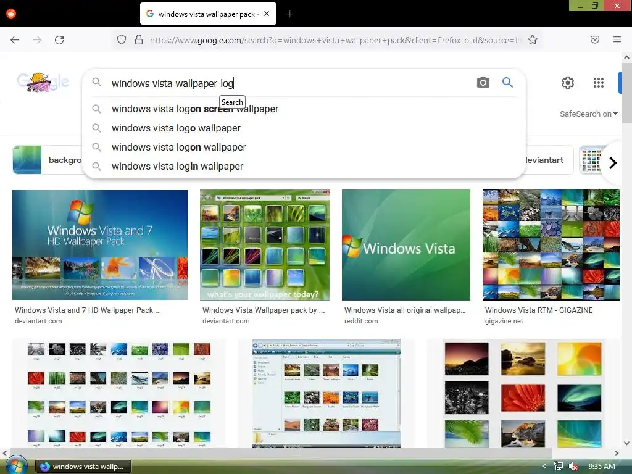
Task: Click the URL address bar
Action: (x=336, y=40)
